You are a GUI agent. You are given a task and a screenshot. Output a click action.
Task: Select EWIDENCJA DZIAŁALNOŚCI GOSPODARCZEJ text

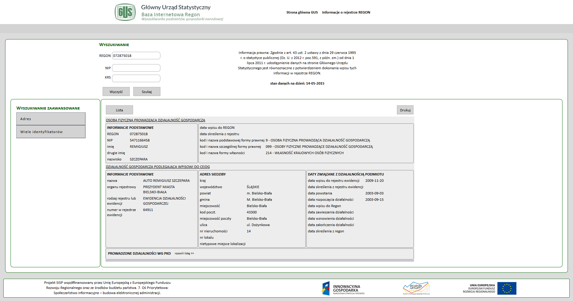(x=164, y=201)
